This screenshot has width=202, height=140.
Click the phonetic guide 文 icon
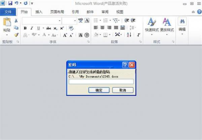click(80, 21)
